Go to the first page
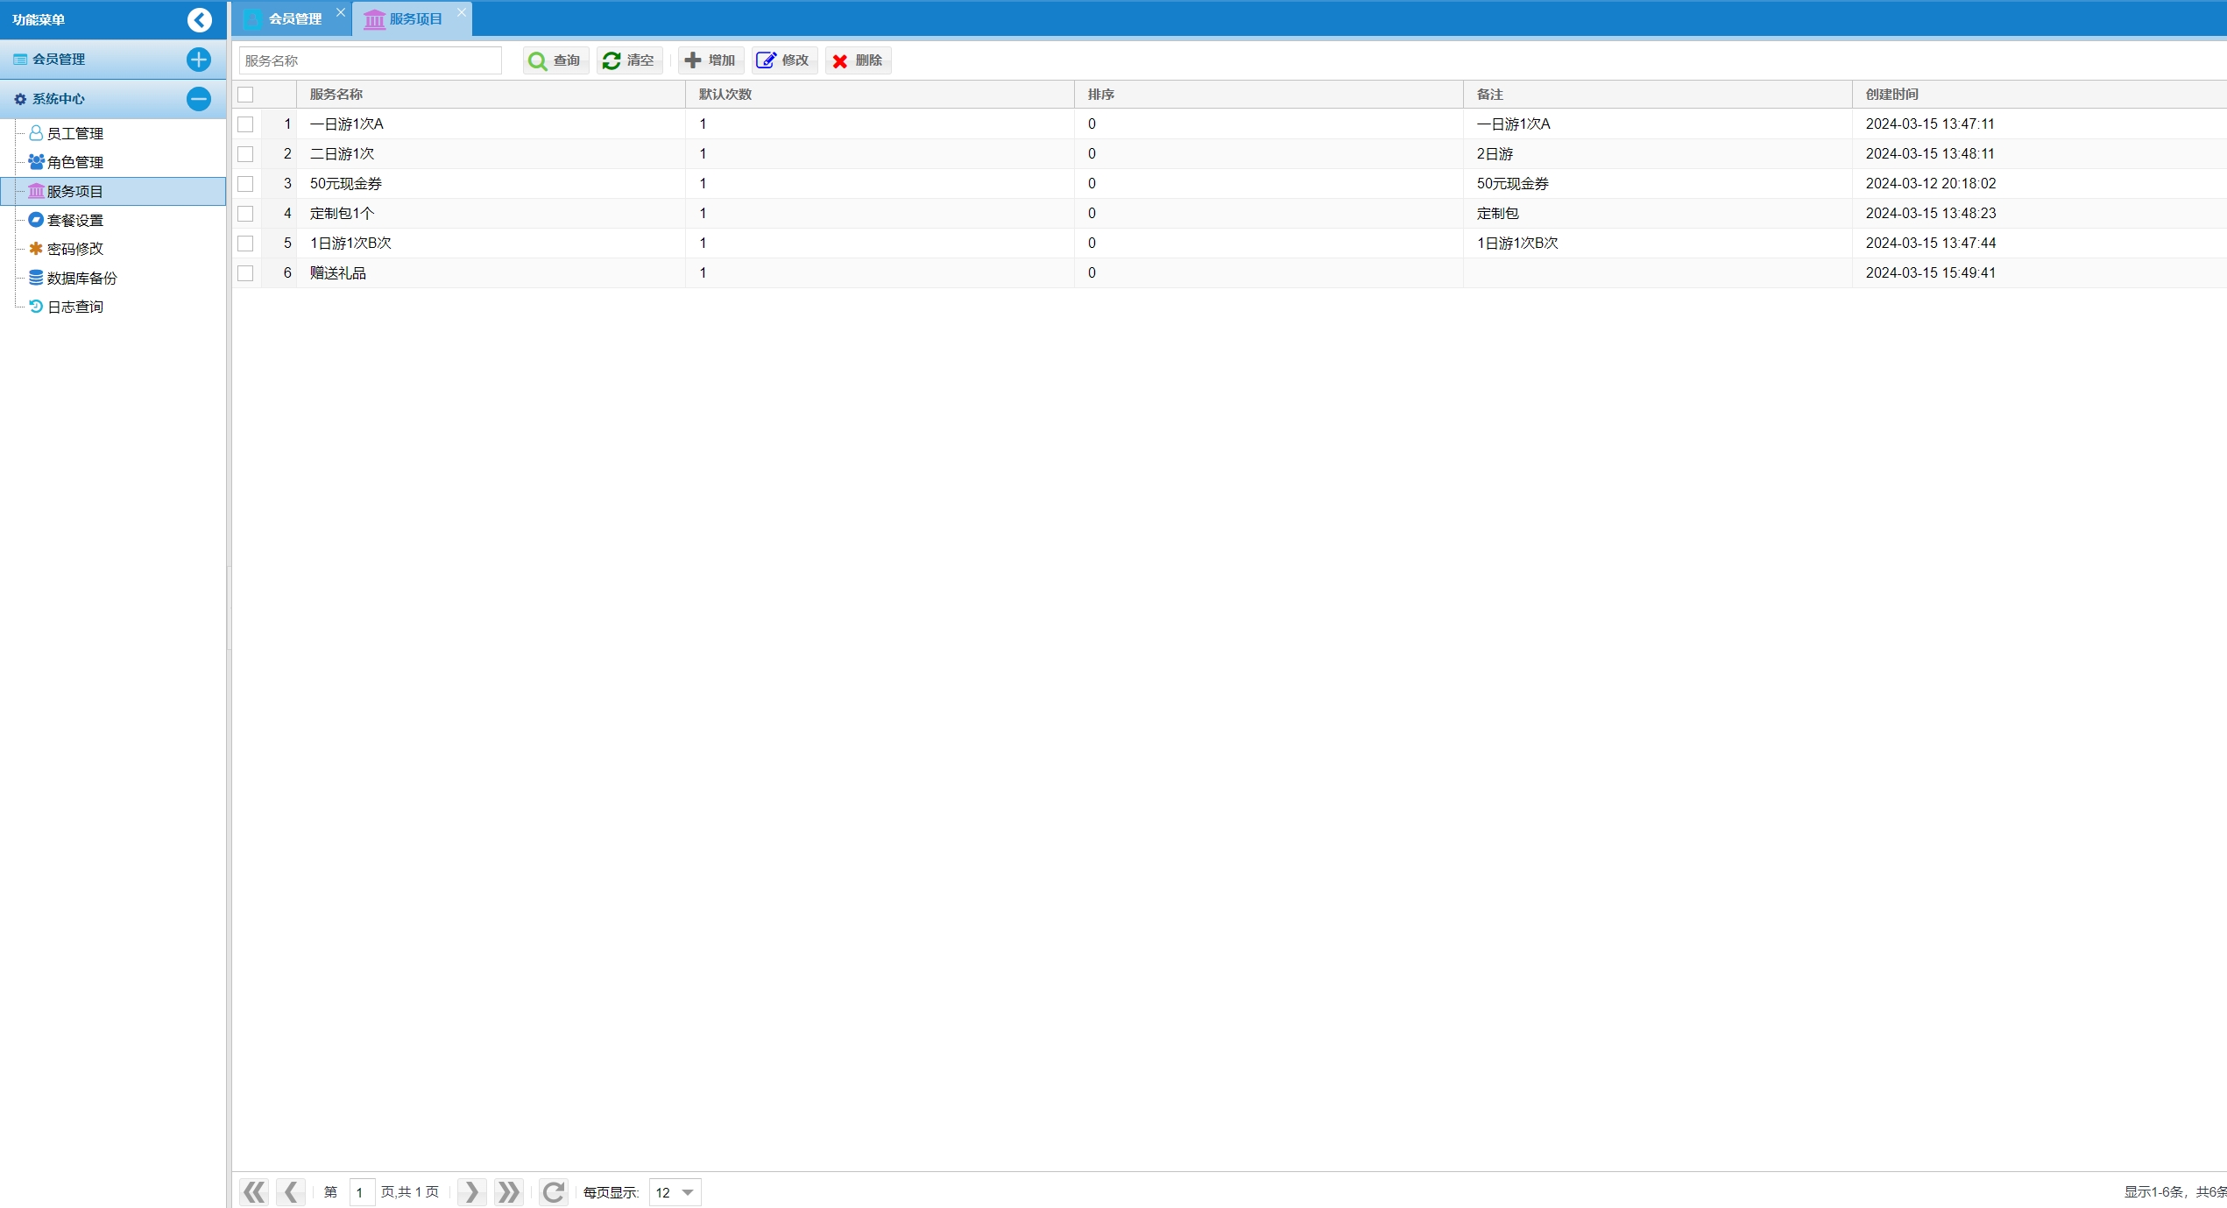Viewport: 2227px width, 1208px height. pyautogui.click(x=254, y=1192)
